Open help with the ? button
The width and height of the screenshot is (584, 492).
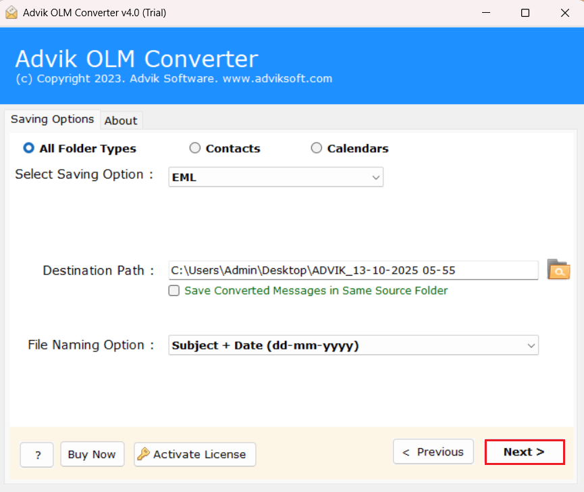tap(37, 455)
